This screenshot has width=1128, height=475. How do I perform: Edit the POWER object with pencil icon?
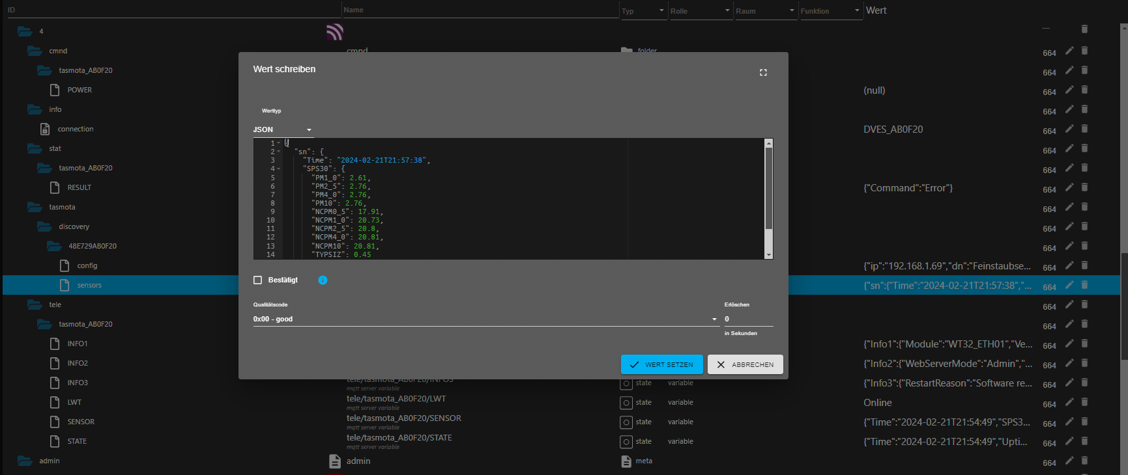coord(1069,90)
